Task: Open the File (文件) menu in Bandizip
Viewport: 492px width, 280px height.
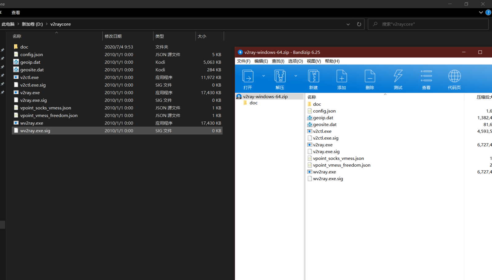Action: click(x=244, y=61)
